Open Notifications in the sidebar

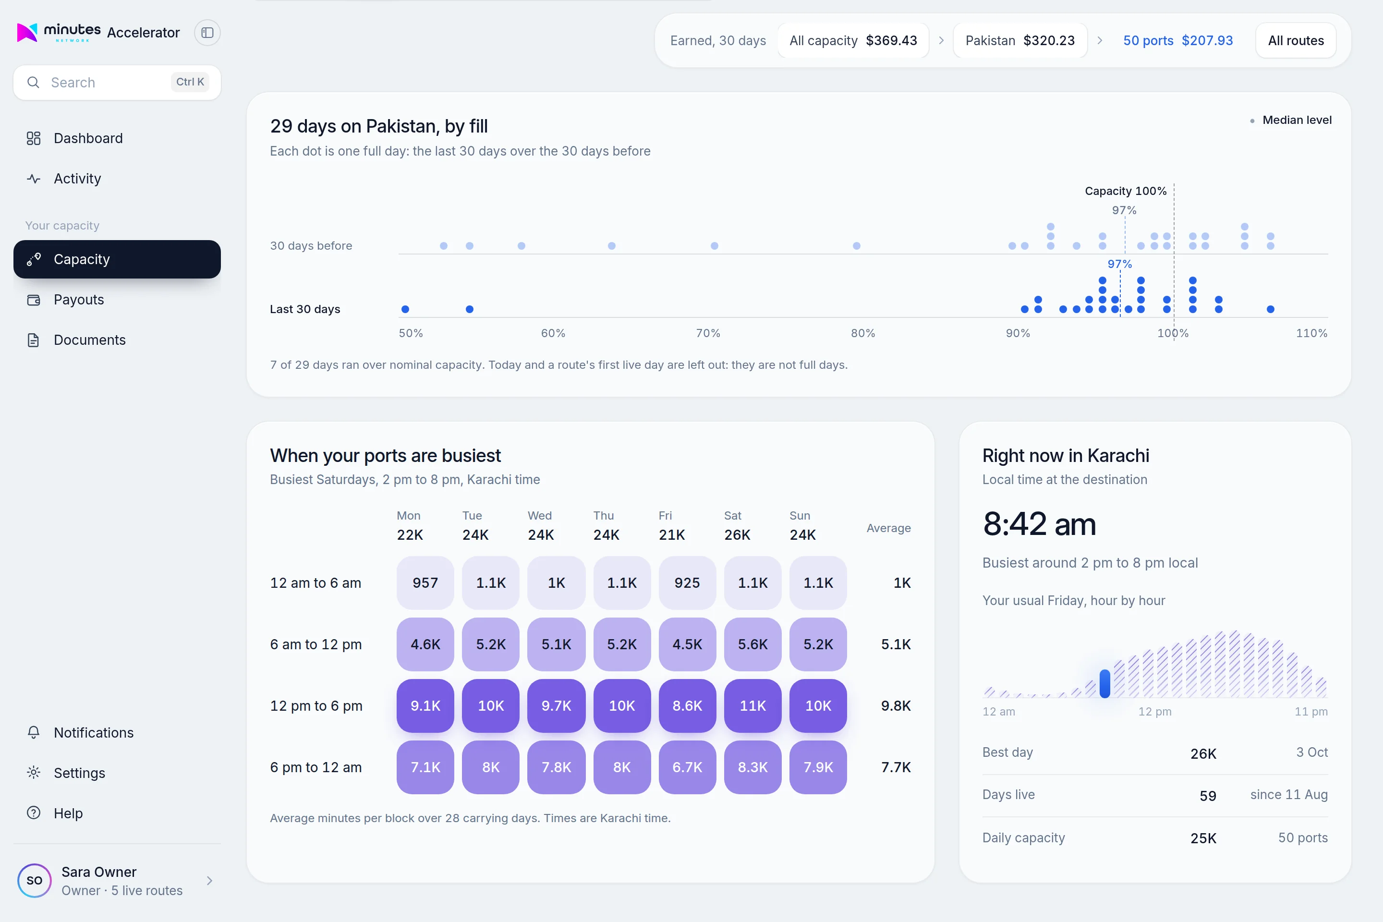(117, 733)
